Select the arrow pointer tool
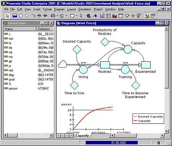 (7, 16)
